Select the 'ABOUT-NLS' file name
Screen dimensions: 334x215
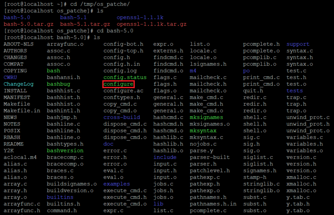(x=19, y=44)
